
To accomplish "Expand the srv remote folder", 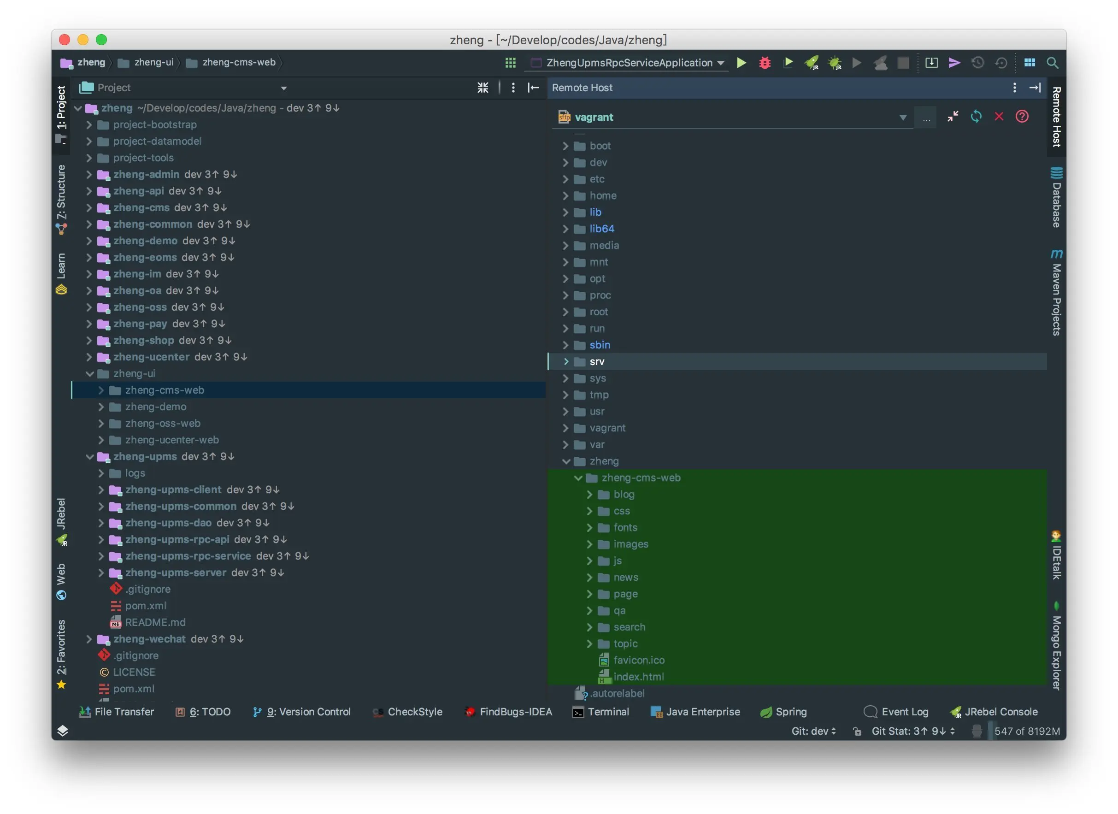I will click(x=566, y=361).
